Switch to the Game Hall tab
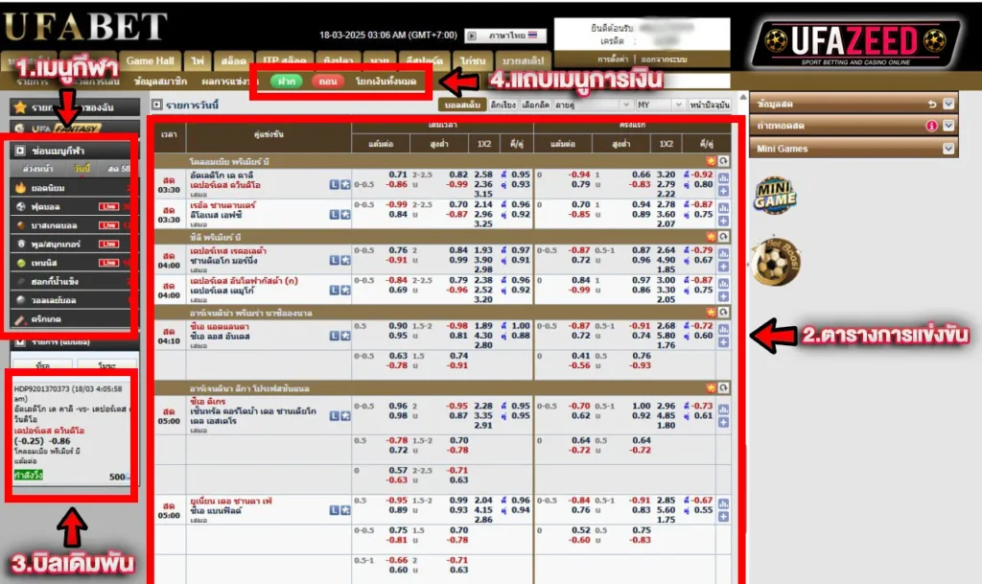The image size is (982, 584). point(149,60)
